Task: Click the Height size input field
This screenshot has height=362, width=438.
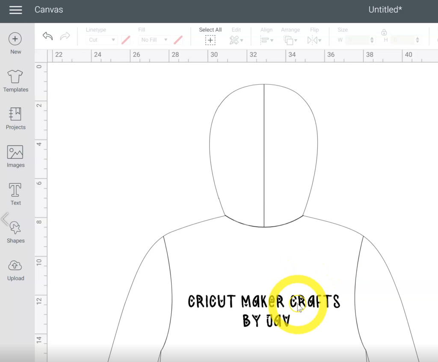Action: click(x=403, y=40)
